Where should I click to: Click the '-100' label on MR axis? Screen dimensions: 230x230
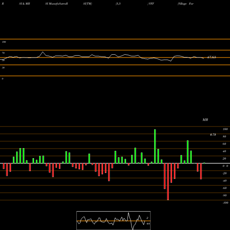click(x=225, y=203)
